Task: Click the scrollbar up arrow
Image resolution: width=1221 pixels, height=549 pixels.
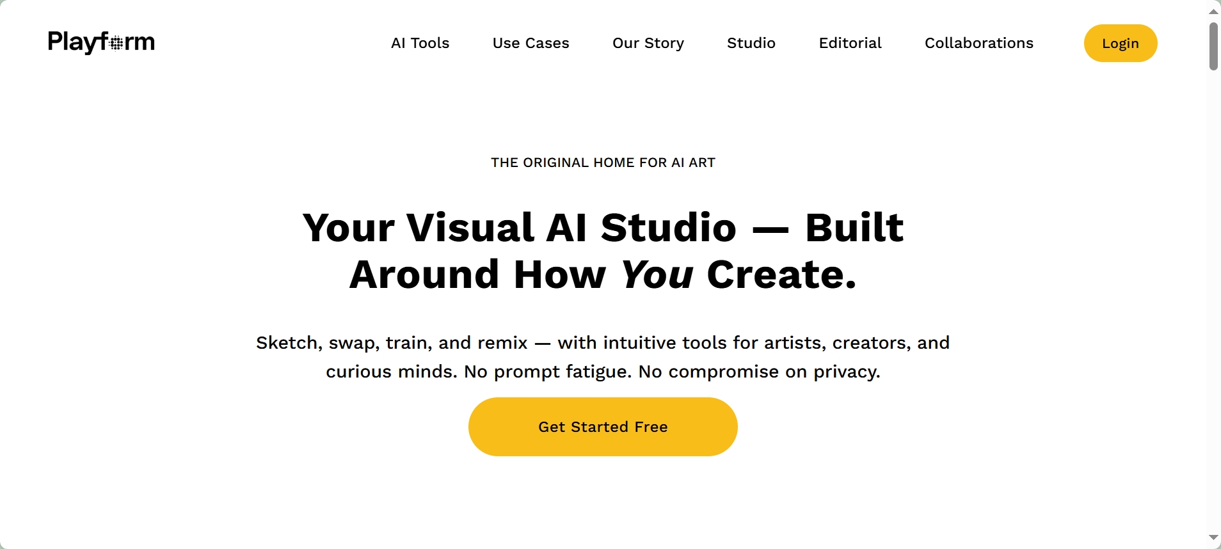Action: click(x=1213, y=12)
